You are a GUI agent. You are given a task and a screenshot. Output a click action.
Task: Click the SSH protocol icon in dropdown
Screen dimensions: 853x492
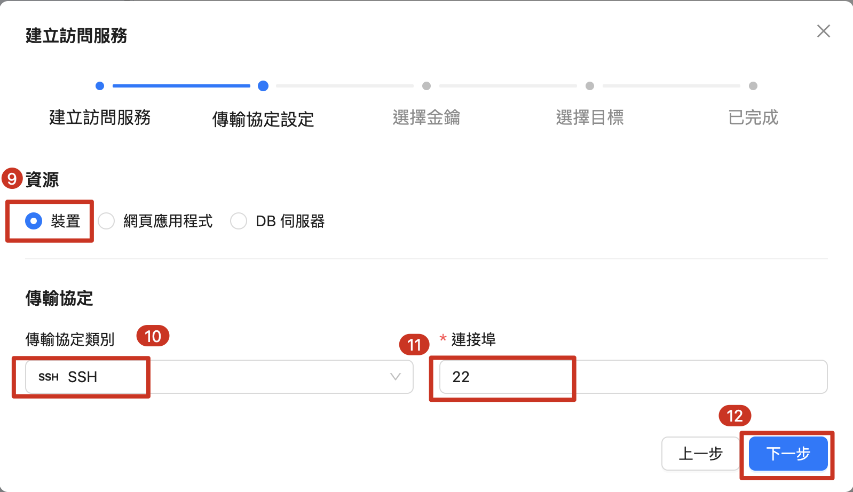(x=48, y=377)
